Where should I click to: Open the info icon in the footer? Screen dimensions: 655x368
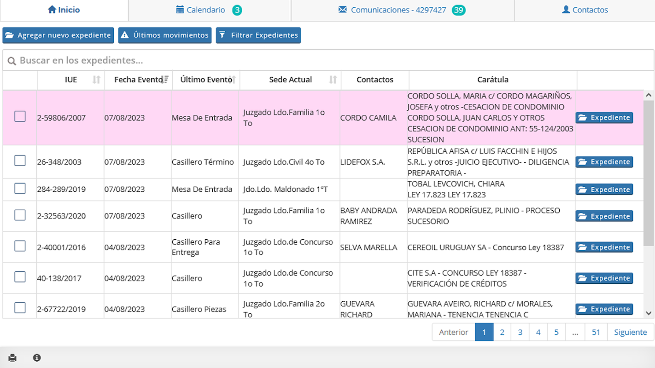point(37,357)
